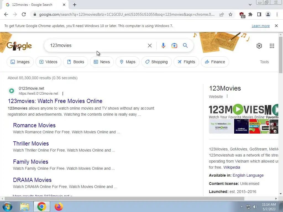The height and width of the screenshot is (212, 283).
Task: Filter results by Videos
Action: [x=48, y=62]
